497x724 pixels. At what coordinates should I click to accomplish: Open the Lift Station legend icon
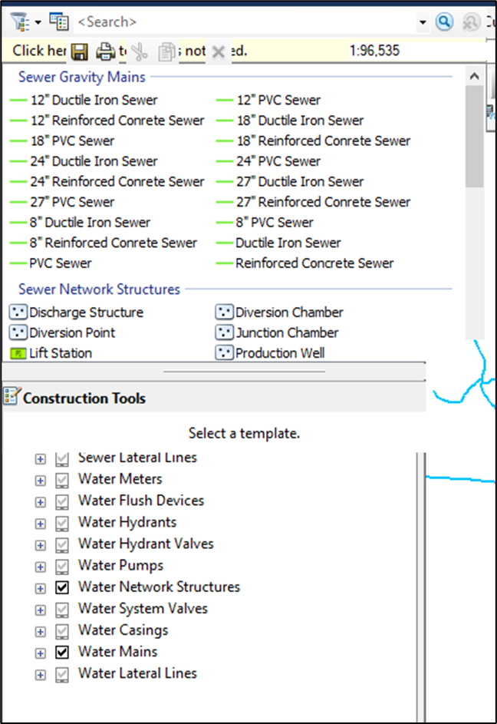(17, 353)
